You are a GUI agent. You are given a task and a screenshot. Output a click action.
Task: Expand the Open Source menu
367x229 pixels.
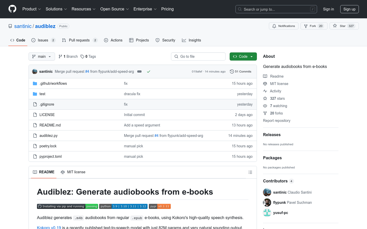pyautogui.click(x=115, y=9)
